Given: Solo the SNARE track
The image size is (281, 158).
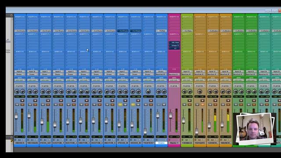Looking at the screenshot, I should click(30, 104).
